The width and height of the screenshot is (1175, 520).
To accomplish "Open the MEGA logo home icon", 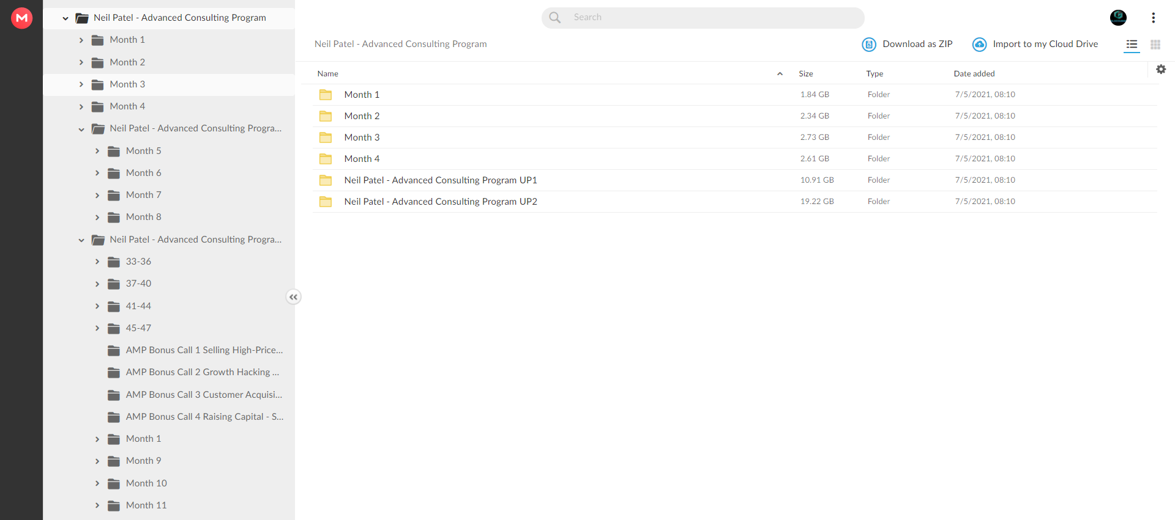I will point(22,18).
